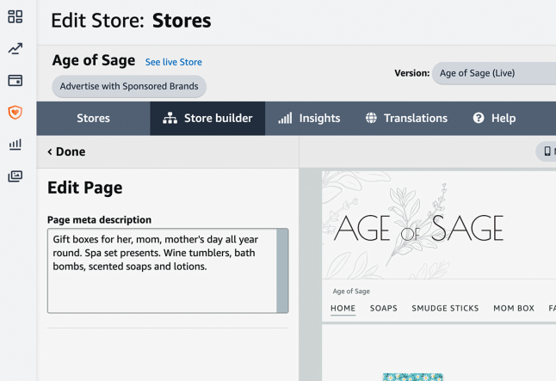
Task: Click the Page meta description label
Action: coord(99,219)
